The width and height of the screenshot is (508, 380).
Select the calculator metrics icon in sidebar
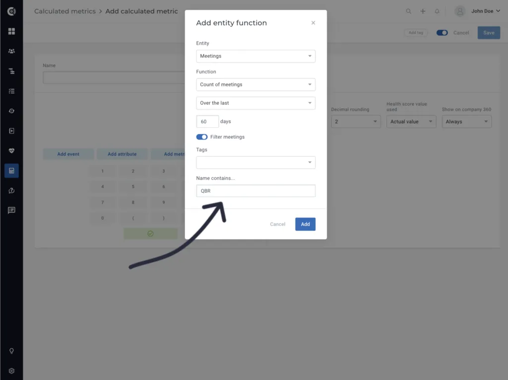pyautogui.click(x=11, y=171)
